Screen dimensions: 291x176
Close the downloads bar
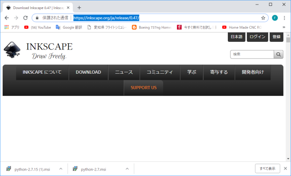pyautogui.click(x=286, y=169)
